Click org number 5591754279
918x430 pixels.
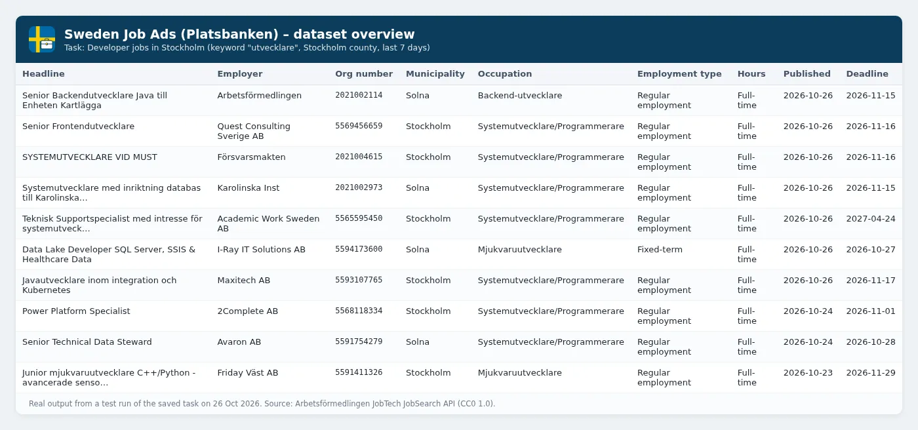click(x=359, y=342)
